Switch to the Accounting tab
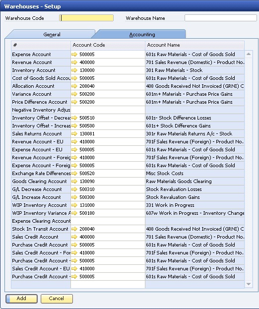Screen dimensions: 259x309 pos(142,35)
